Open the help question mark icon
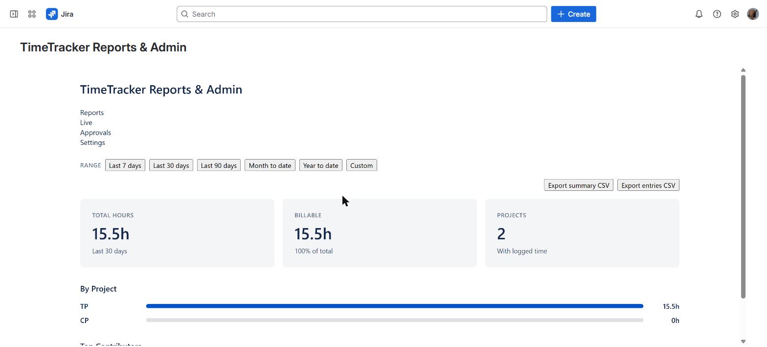This screenshot has height=347, width=767. 717,14
